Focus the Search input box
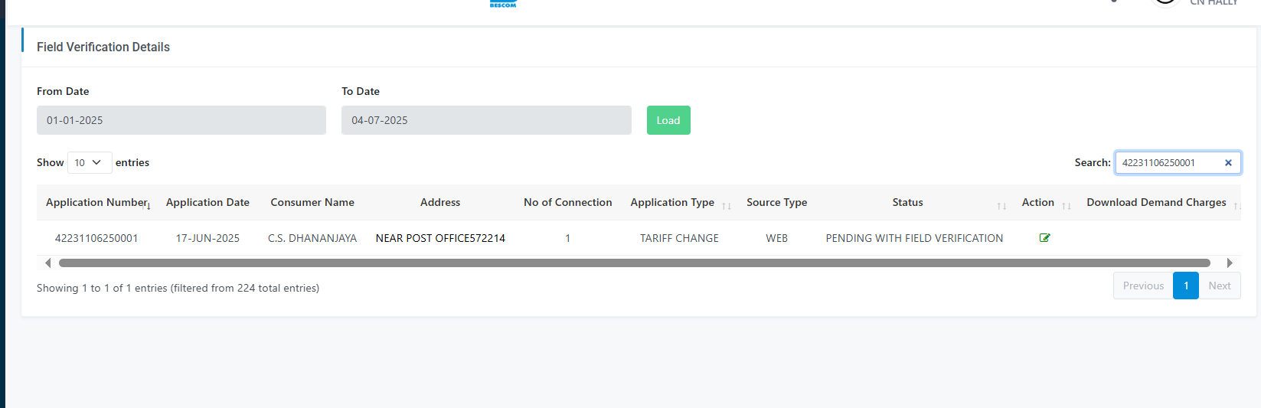 tap(1178, 163)
